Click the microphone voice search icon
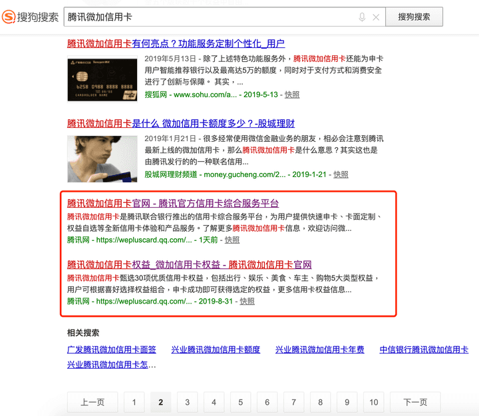 (362, 17)
